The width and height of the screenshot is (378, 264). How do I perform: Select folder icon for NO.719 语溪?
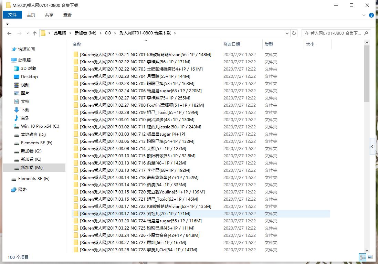point(76,185)
